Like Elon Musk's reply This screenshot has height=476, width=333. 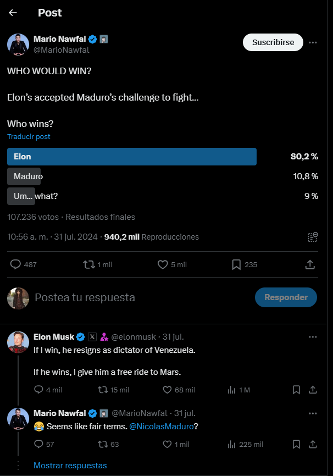pyautogui.click(x=168, y=390)
